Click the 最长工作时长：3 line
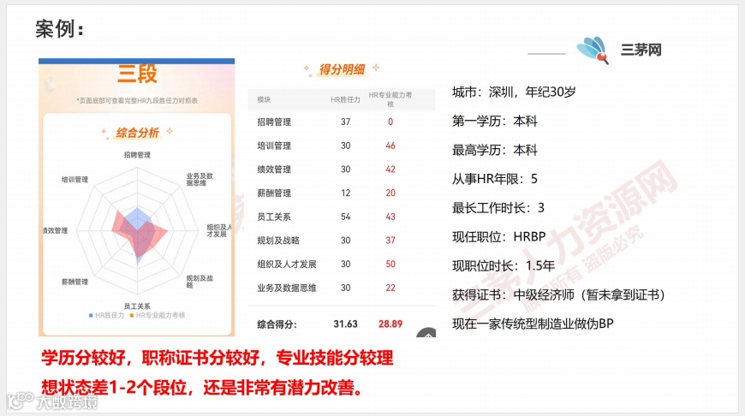Viewport: 745px width, 416px height. [498, 208]
